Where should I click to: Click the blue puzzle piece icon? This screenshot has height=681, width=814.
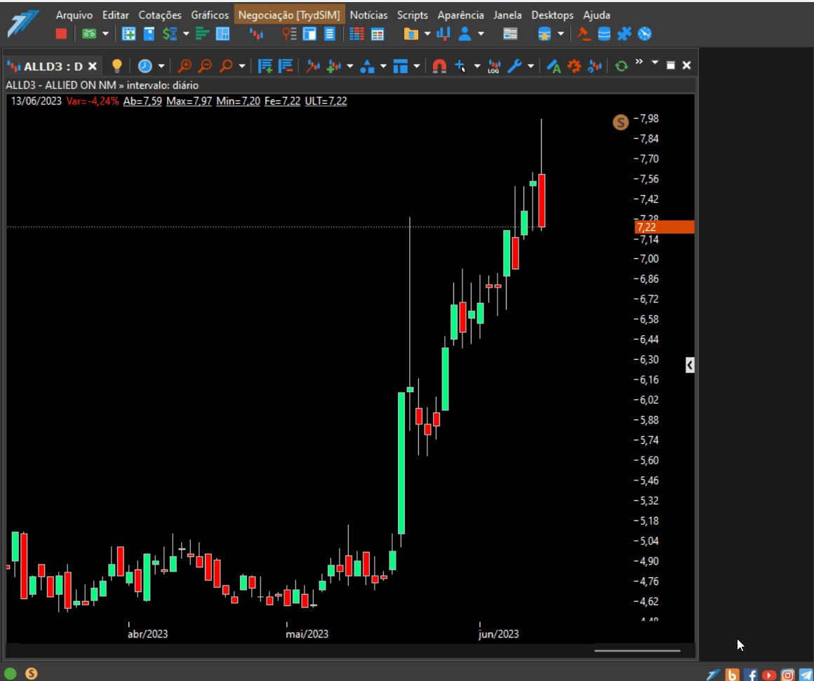coord(624,34)
